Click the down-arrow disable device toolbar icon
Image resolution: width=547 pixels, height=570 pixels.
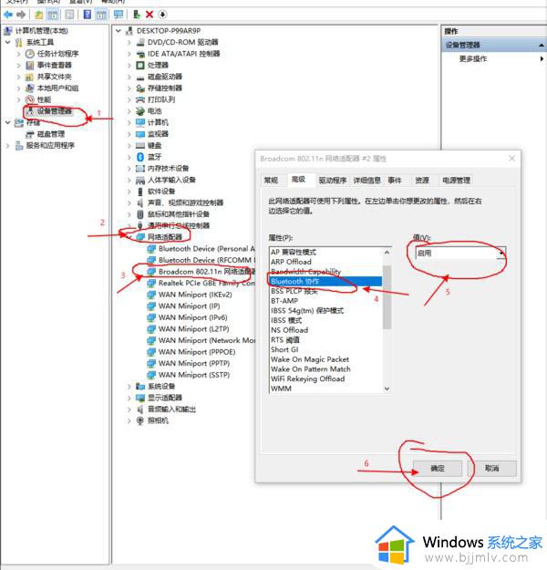pos(162,15)
